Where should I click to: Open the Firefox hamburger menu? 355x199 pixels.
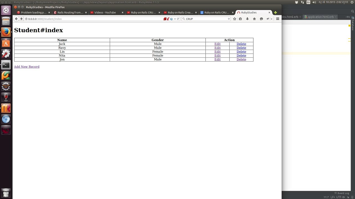click(278, 19)
